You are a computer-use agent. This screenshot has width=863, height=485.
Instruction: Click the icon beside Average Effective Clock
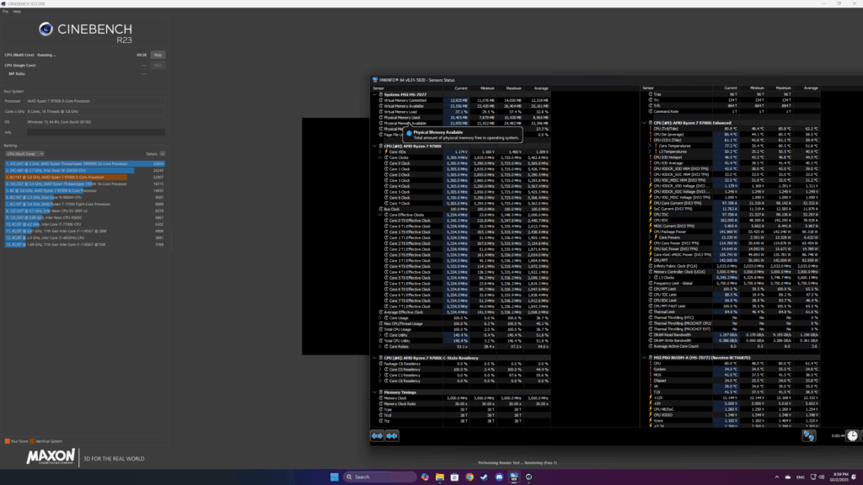click(380, 312)
